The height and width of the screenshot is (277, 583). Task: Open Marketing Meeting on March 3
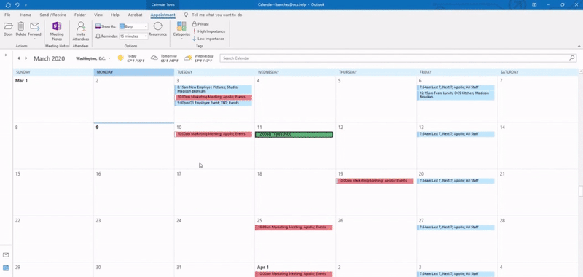pyautogui.click(x=214, y=97)
